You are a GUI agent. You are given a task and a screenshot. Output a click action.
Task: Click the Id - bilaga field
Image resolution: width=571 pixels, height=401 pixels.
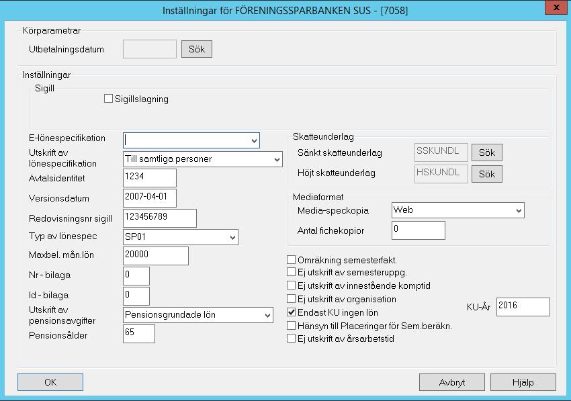[136, 296]
